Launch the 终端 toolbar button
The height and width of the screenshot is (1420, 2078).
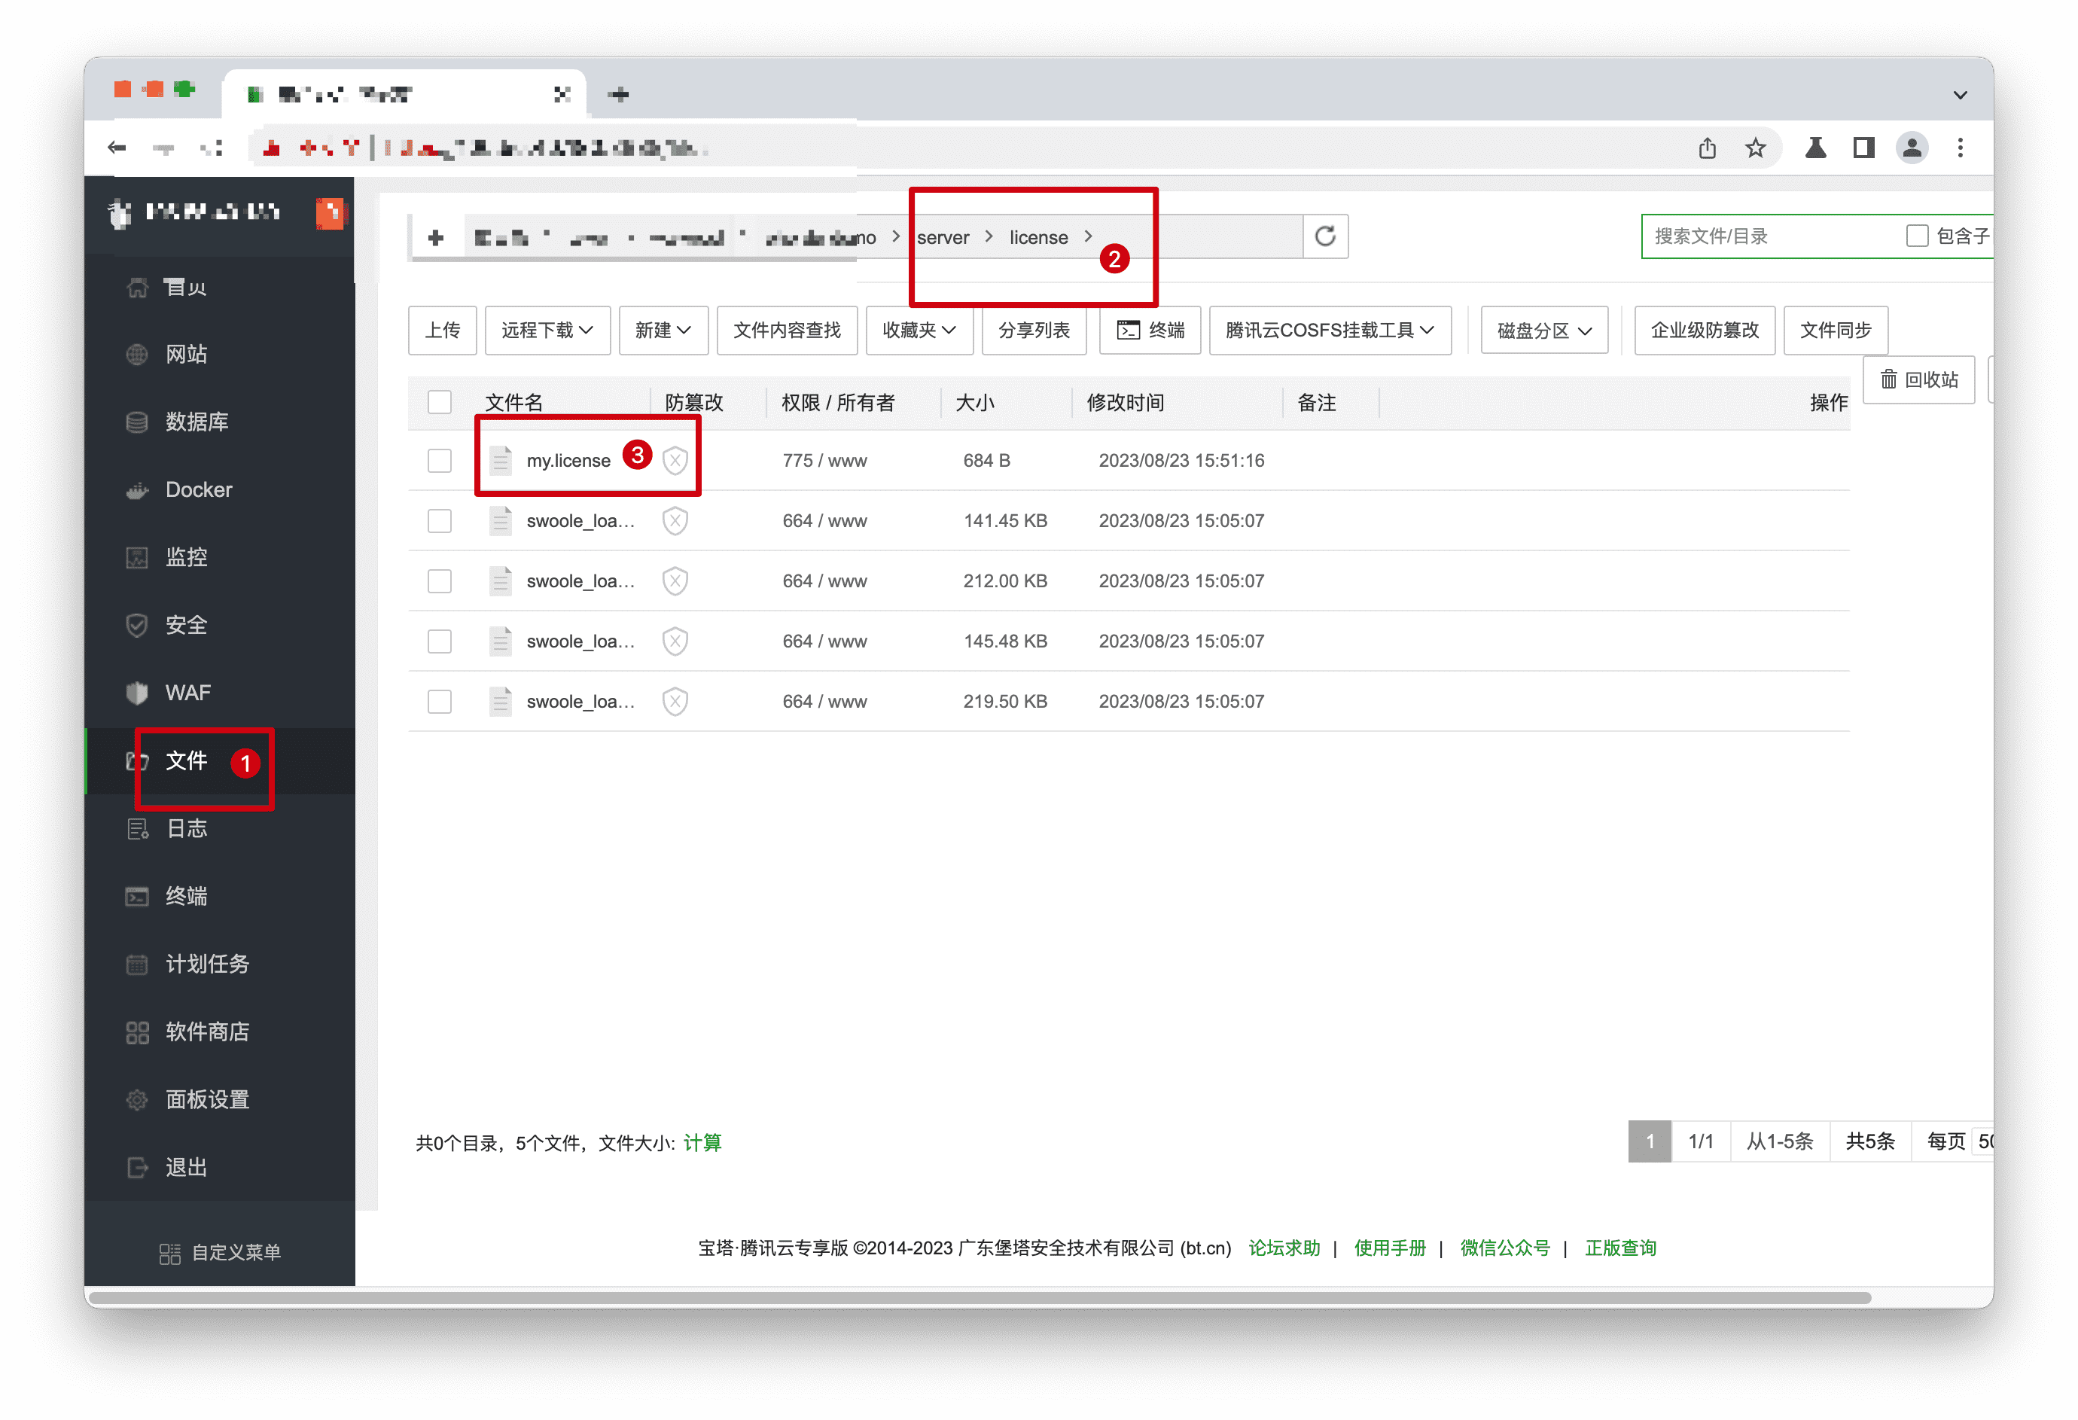pos(1150,330)
